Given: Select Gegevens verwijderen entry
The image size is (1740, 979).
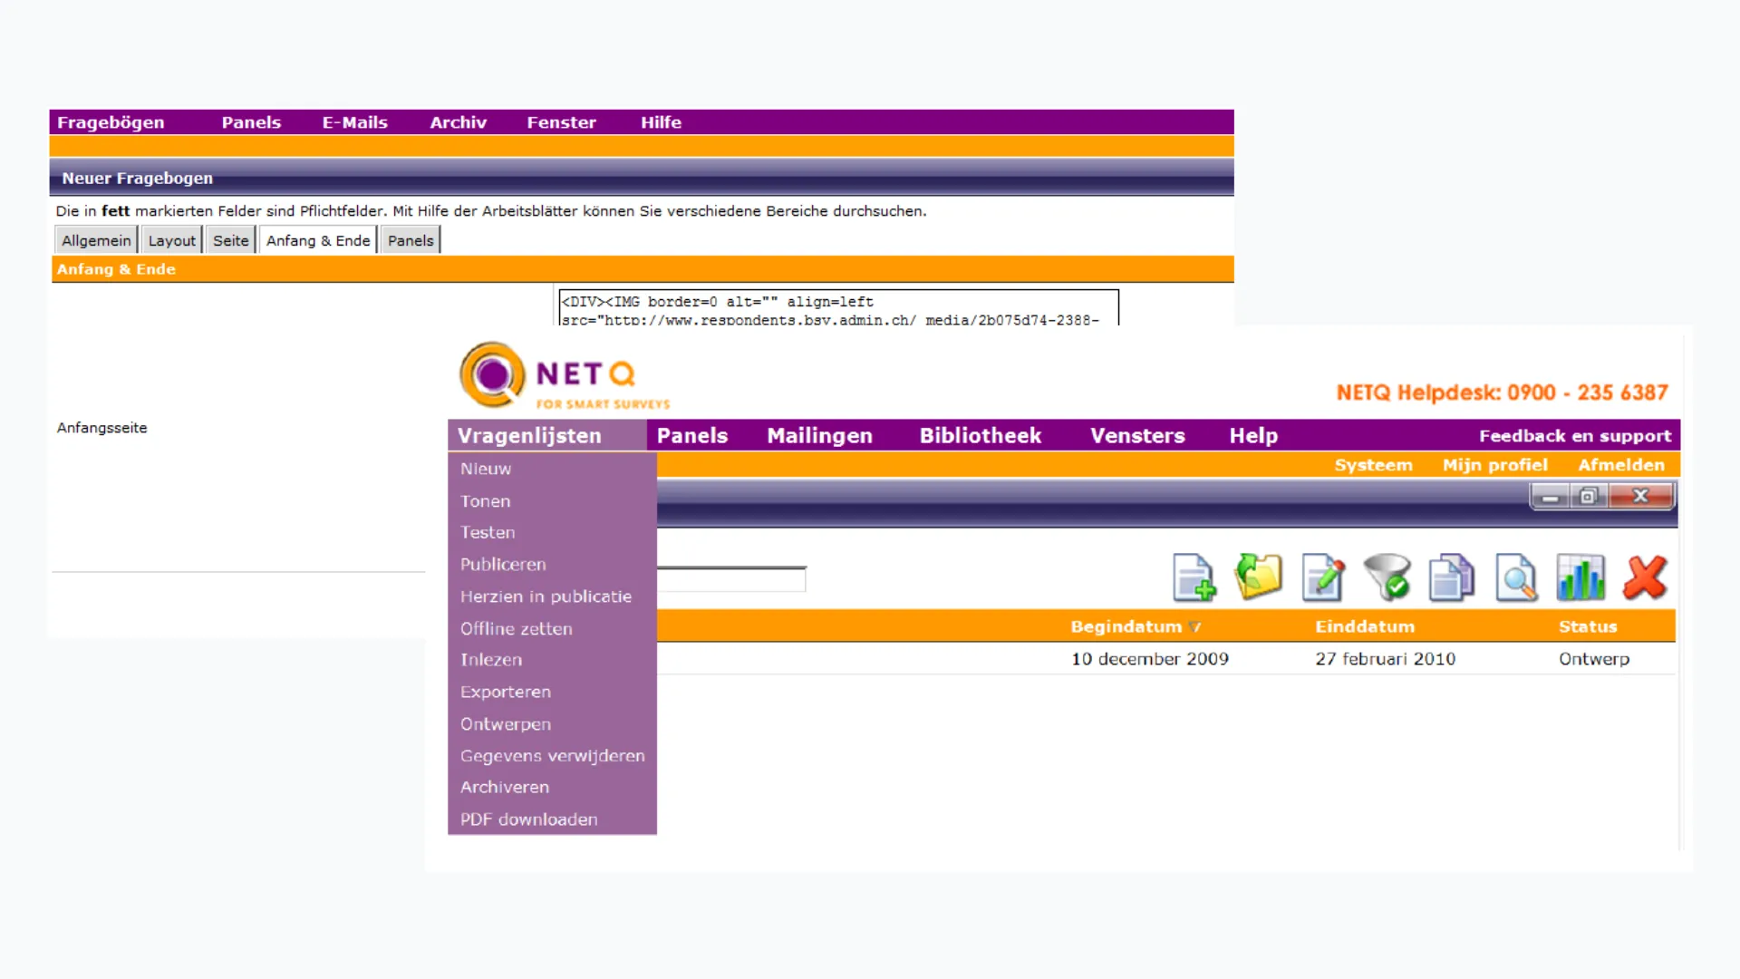Looking at the screenshot, I should tap(552, 756).
